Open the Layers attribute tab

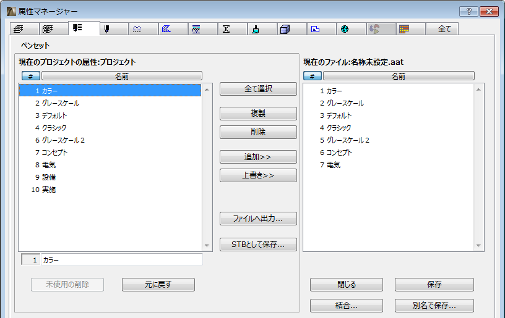click(24, 29)
